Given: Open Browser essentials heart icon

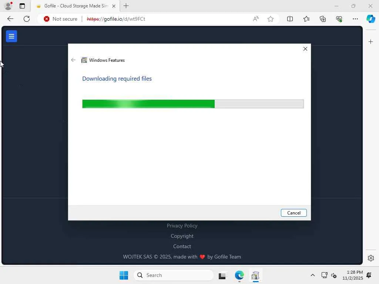Looking at the screenshot, I should (x=339, y=19).
